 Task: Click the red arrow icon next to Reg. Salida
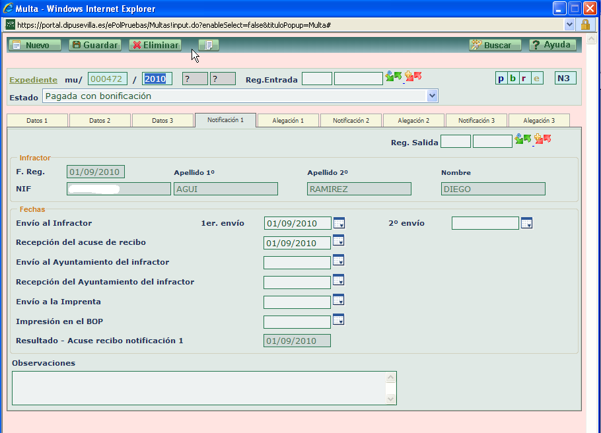pos(547,137)
